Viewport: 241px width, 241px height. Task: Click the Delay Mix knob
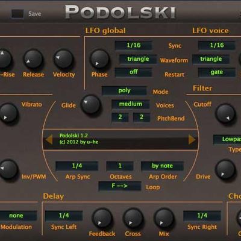(164, 218)
